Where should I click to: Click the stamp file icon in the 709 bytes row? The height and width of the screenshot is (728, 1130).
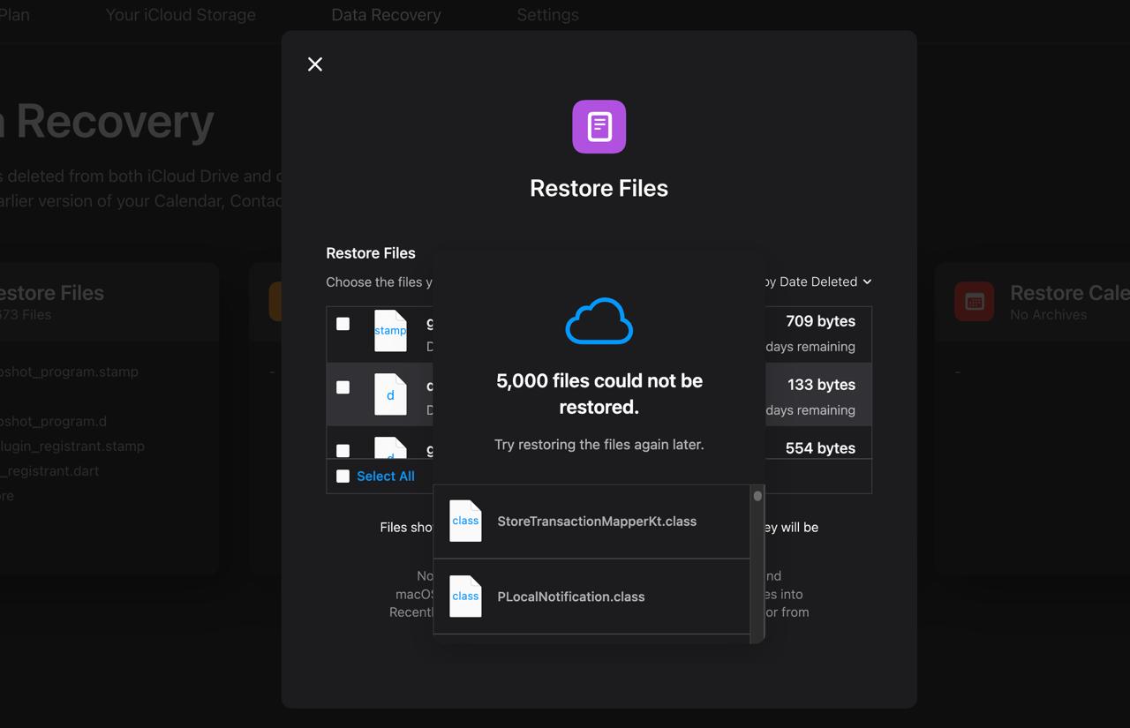pyautogui.click(x=390, y=331)
